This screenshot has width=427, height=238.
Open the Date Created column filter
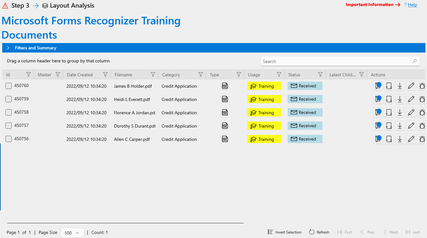[x=105, y=75]
